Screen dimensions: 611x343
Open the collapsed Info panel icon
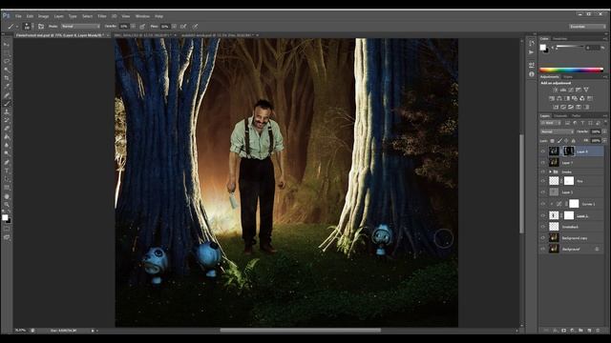click(x=532, y=74)
